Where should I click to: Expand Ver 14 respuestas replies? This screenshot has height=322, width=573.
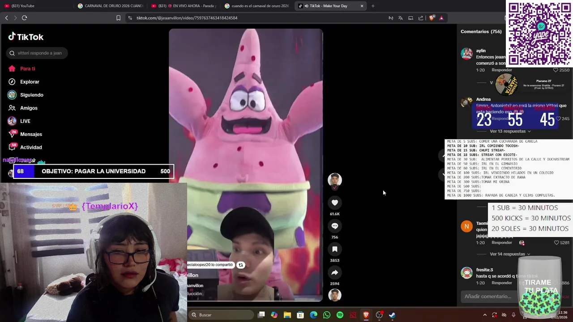(510, 254)
